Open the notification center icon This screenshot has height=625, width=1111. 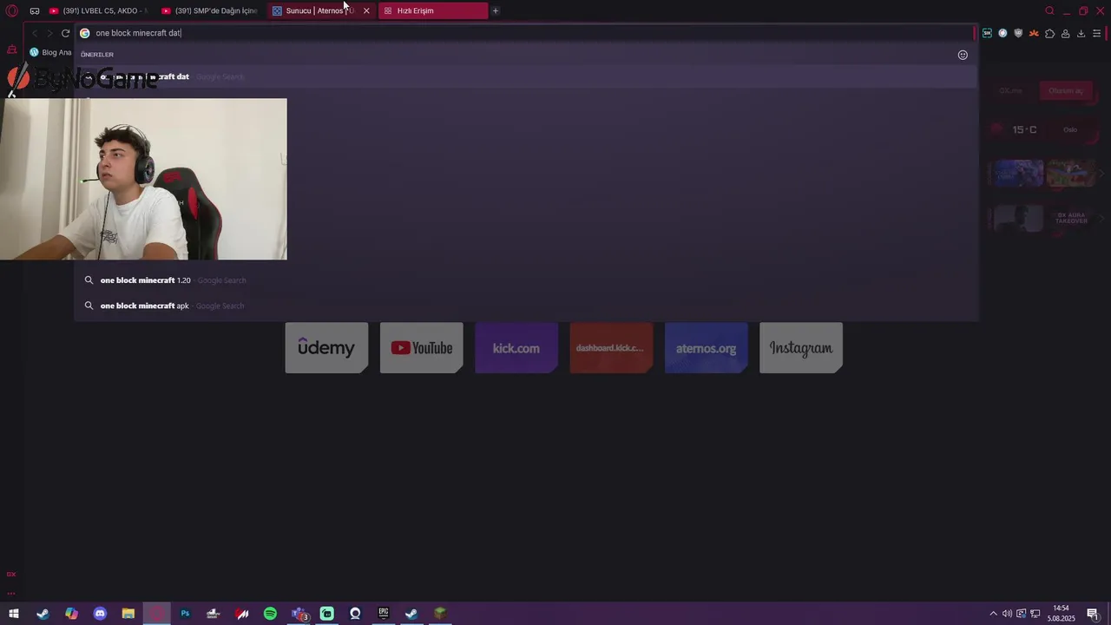[x=1093, y=614]
